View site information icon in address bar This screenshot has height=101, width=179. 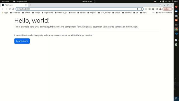[18, 9]
